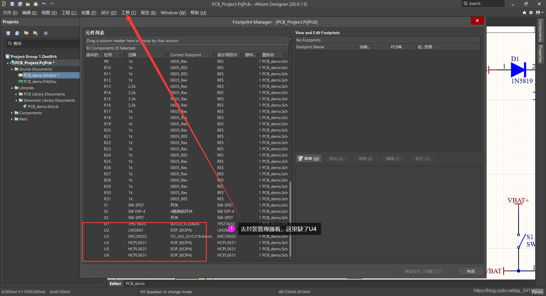Viewport: 546px width, 296px height.
Task: Open the 帮助 (H) menu
Action: coord(198,12)
